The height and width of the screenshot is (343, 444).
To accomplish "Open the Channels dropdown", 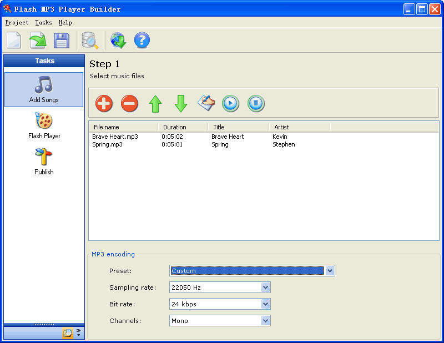I will [x=220, y=321].
